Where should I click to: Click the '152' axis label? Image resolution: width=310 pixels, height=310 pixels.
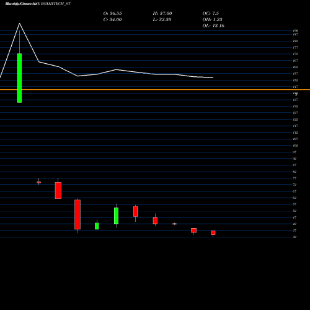tap(295, 80)
